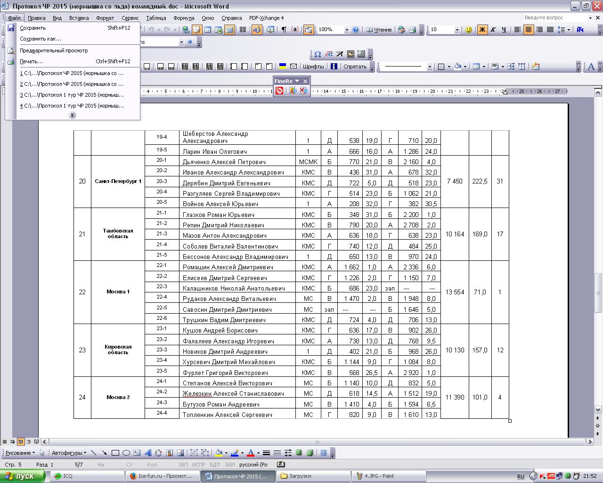Click the blue information icon
Screen dimensions: 603x483
click(x=334, y=67)
